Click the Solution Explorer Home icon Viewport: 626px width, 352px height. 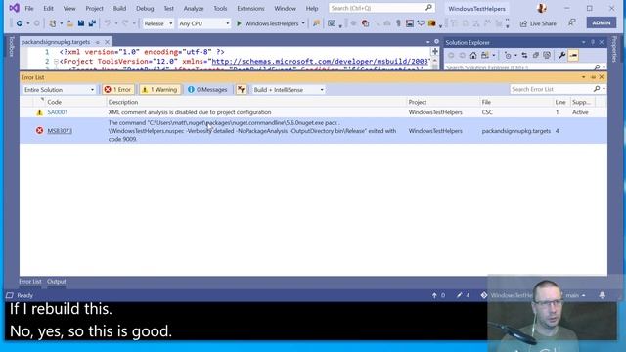[x=473, y=55]
